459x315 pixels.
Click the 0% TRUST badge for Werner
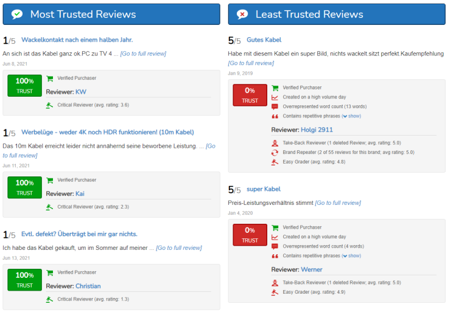250,235
